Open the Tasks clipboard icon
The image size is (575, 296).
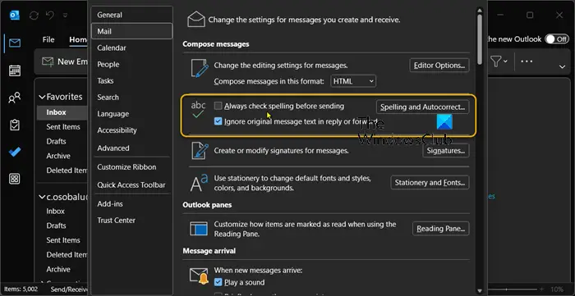(15, 125)
